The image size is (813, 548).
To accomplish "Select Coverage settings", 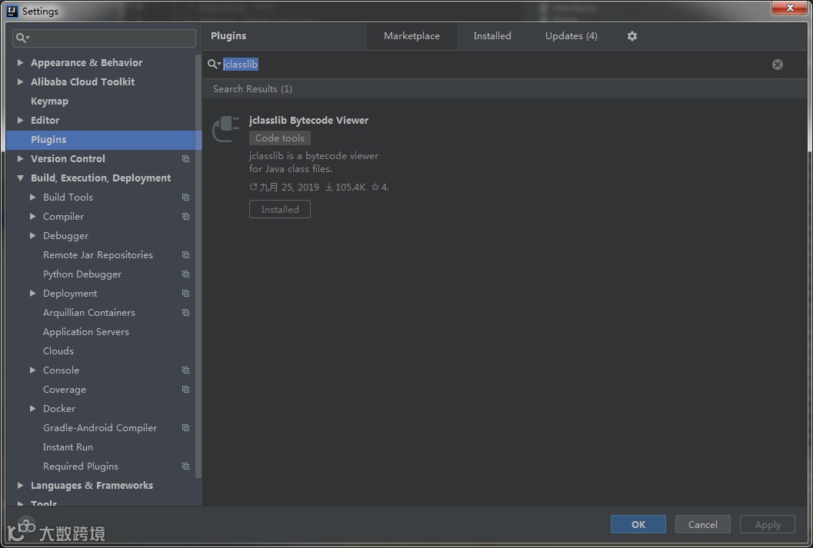I will coord(65,389).
